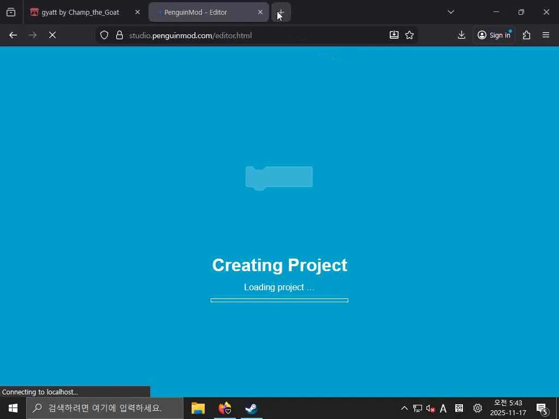Open the muted volume tray icon
This screenshot has height=419, width=559.
(430, 408)
